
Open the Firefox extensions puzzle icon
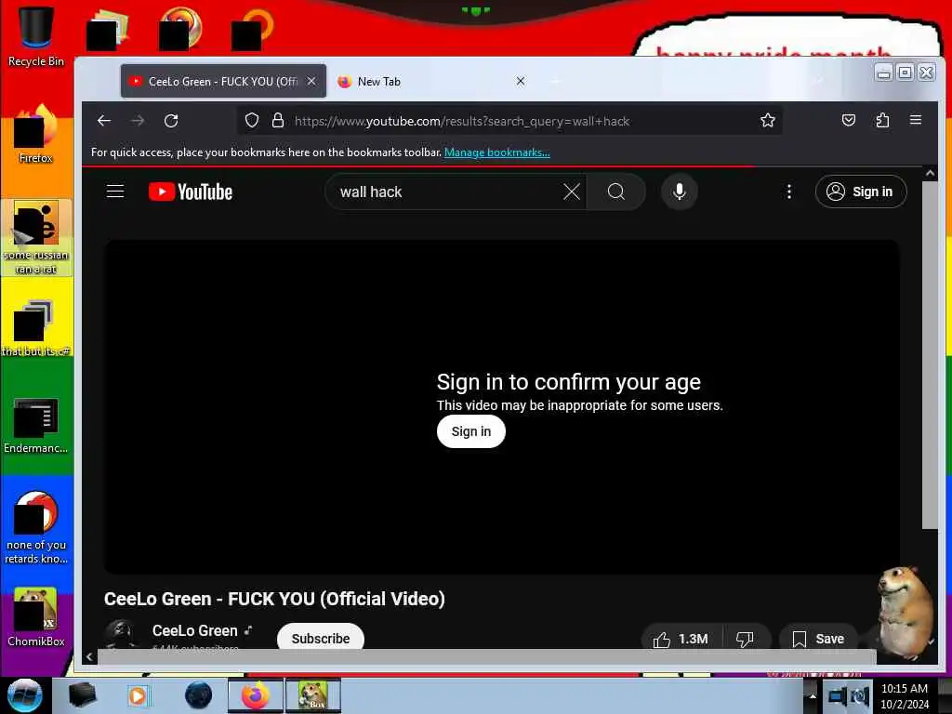[x=882, y=120]
